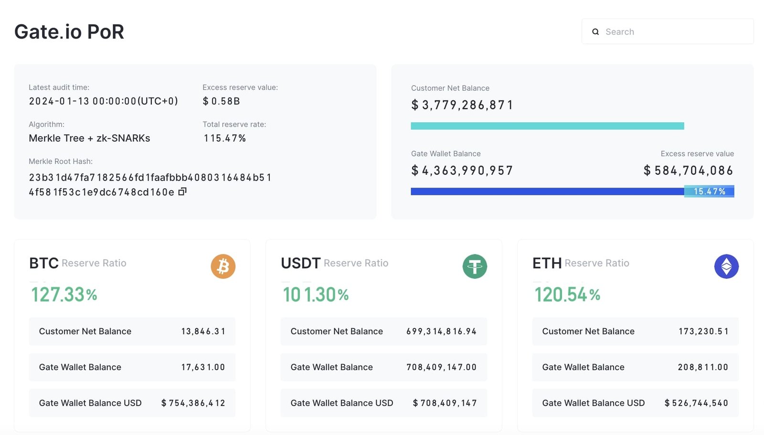The image size is (764, 435).
Task: Copy the Merkle Root Hash using the copy icon
Action: [182, 191]
